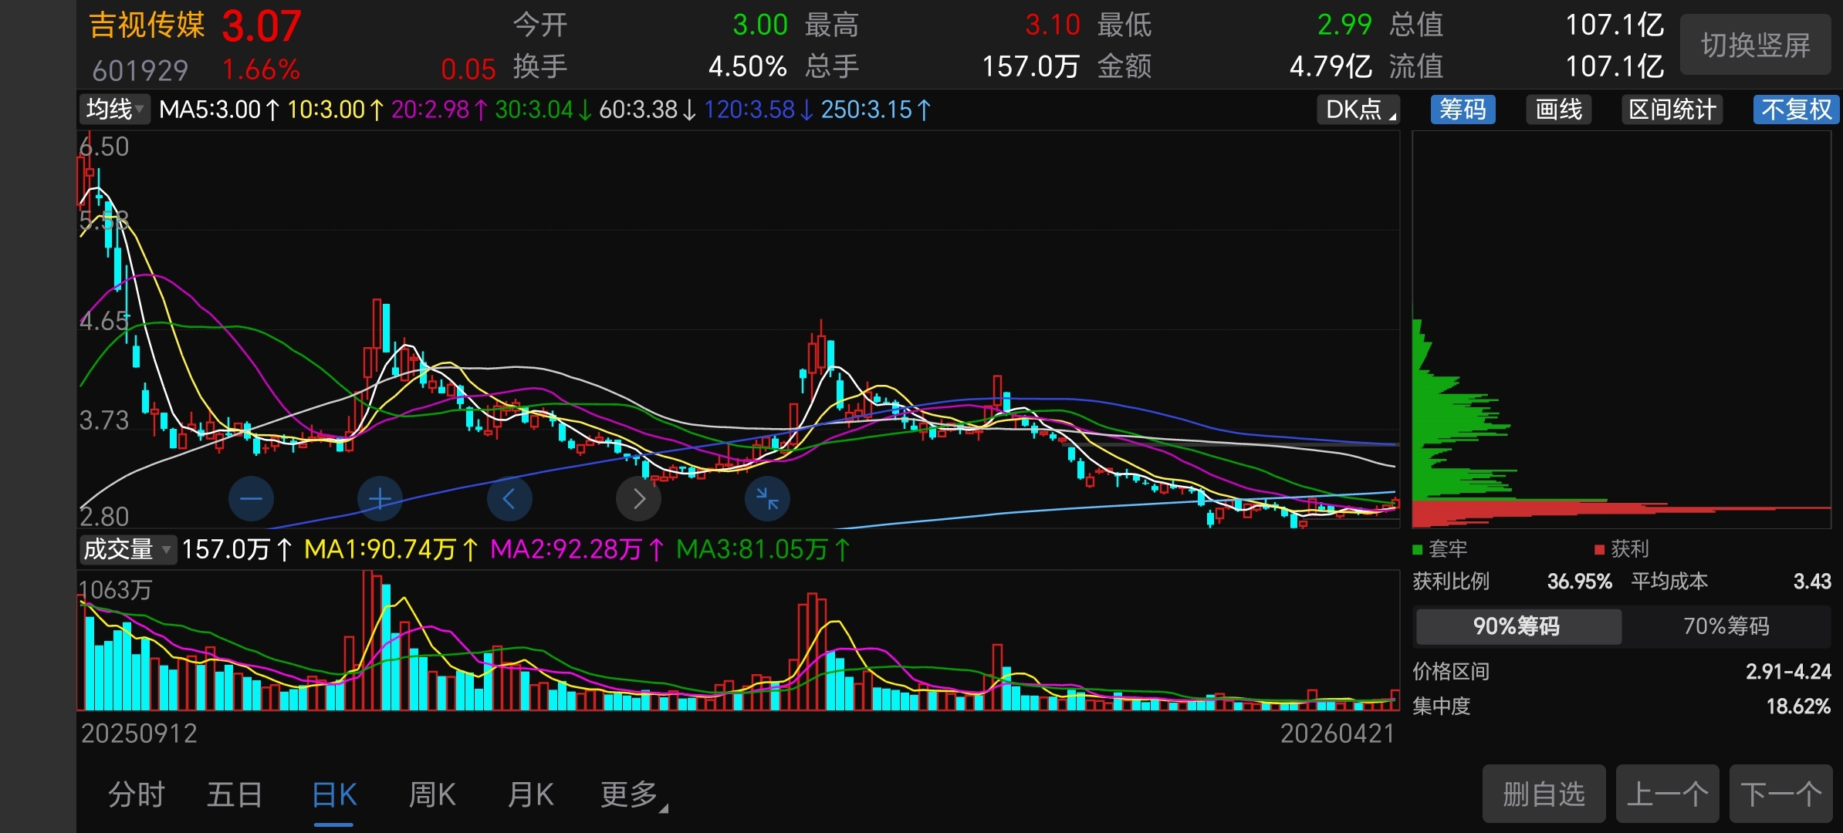Expand the DK点 dropdown

1358,110
